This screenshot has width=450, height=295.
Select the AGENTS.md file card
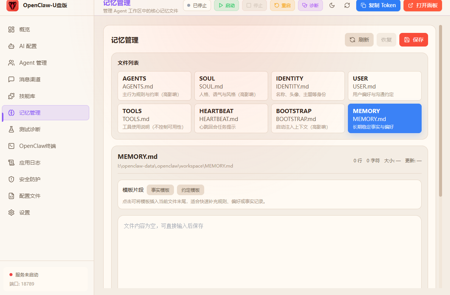click(x=154, y=86)
